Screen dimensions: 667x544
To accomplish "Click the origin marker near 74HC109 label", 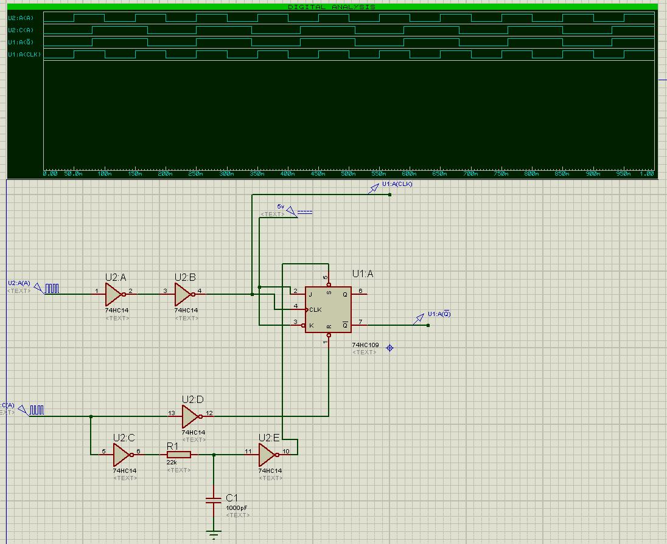I will pyautogui.click(x=390, y=348).
